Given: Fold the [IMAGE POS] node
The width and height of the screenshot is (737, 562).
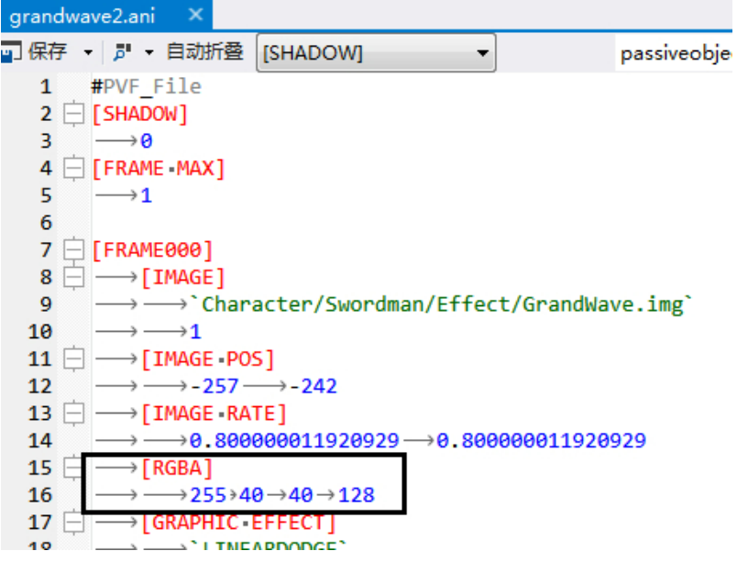Looking at the screenshot, I should tap(72, 358).
